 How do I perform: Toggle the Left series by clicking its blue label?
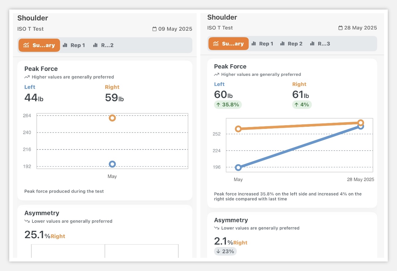coord(30,87)
